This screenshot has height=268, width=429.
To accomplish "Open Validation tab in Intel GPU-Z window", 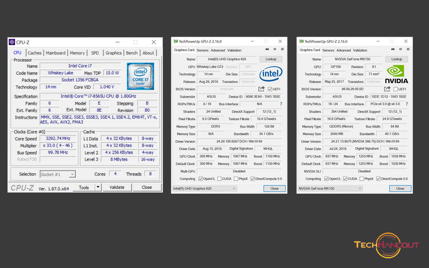I will click(234, 50).
